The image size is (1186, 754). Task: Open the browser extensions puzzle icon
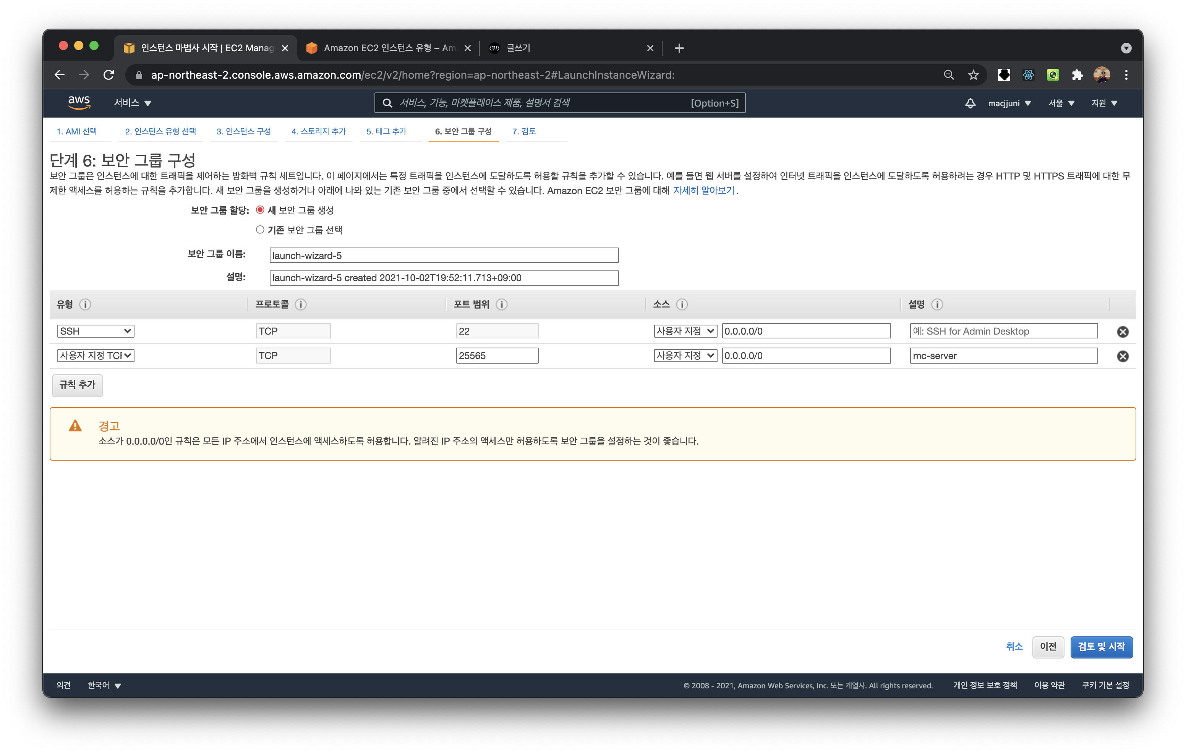coord(1077,75)
